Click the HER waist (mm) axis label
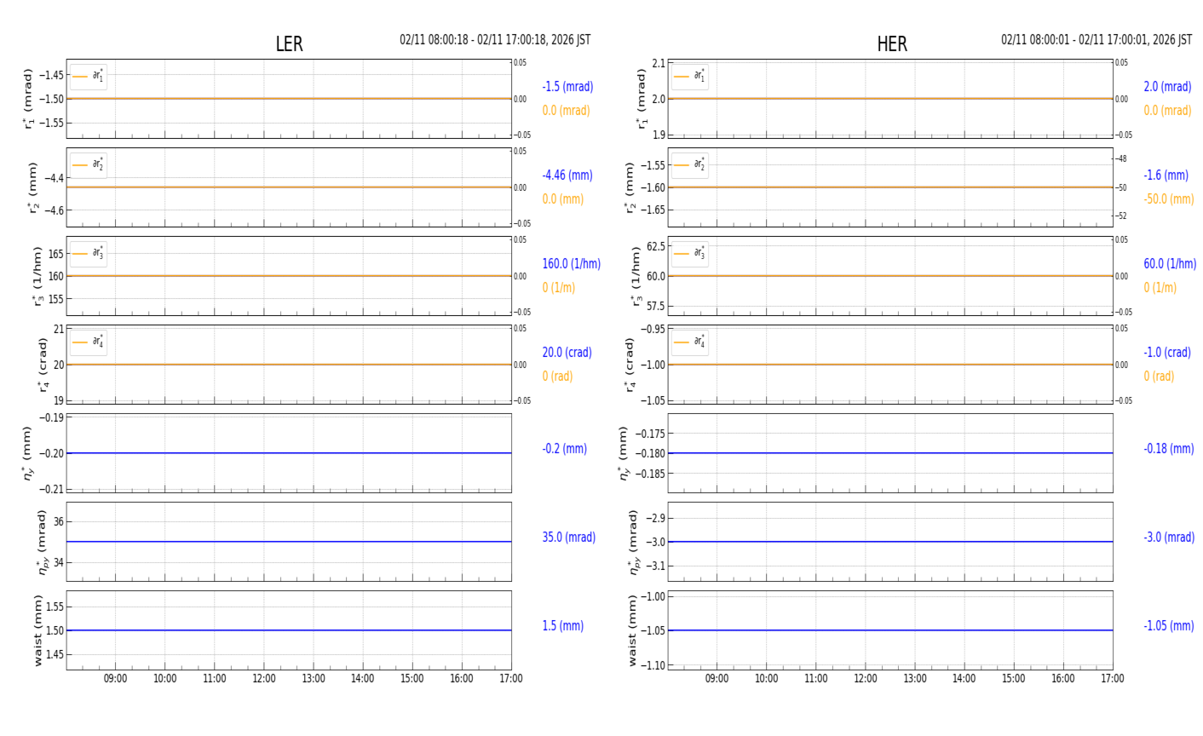The image size is (1203, 736). (x=633, y=630)
